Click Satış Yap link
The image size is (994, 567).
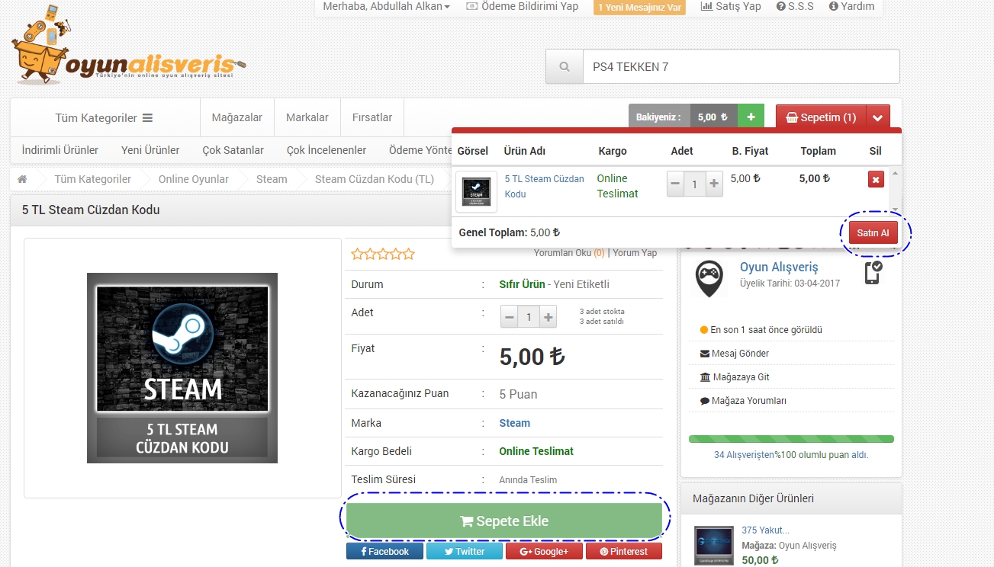(731, 6)
